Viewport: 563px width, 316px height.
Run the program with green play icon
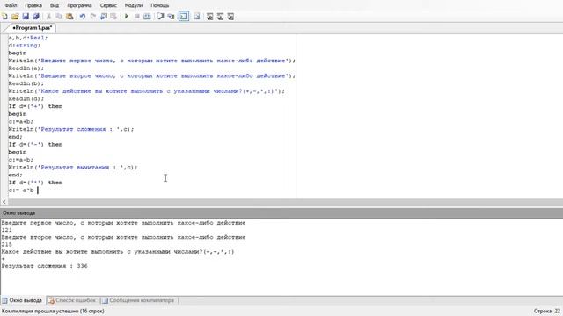click(127, 16)
